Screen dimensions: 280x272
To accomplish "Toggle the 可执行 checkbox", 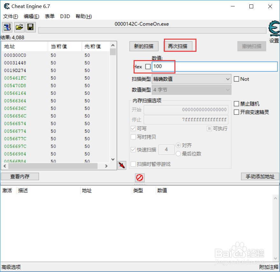I will [209, 128].
